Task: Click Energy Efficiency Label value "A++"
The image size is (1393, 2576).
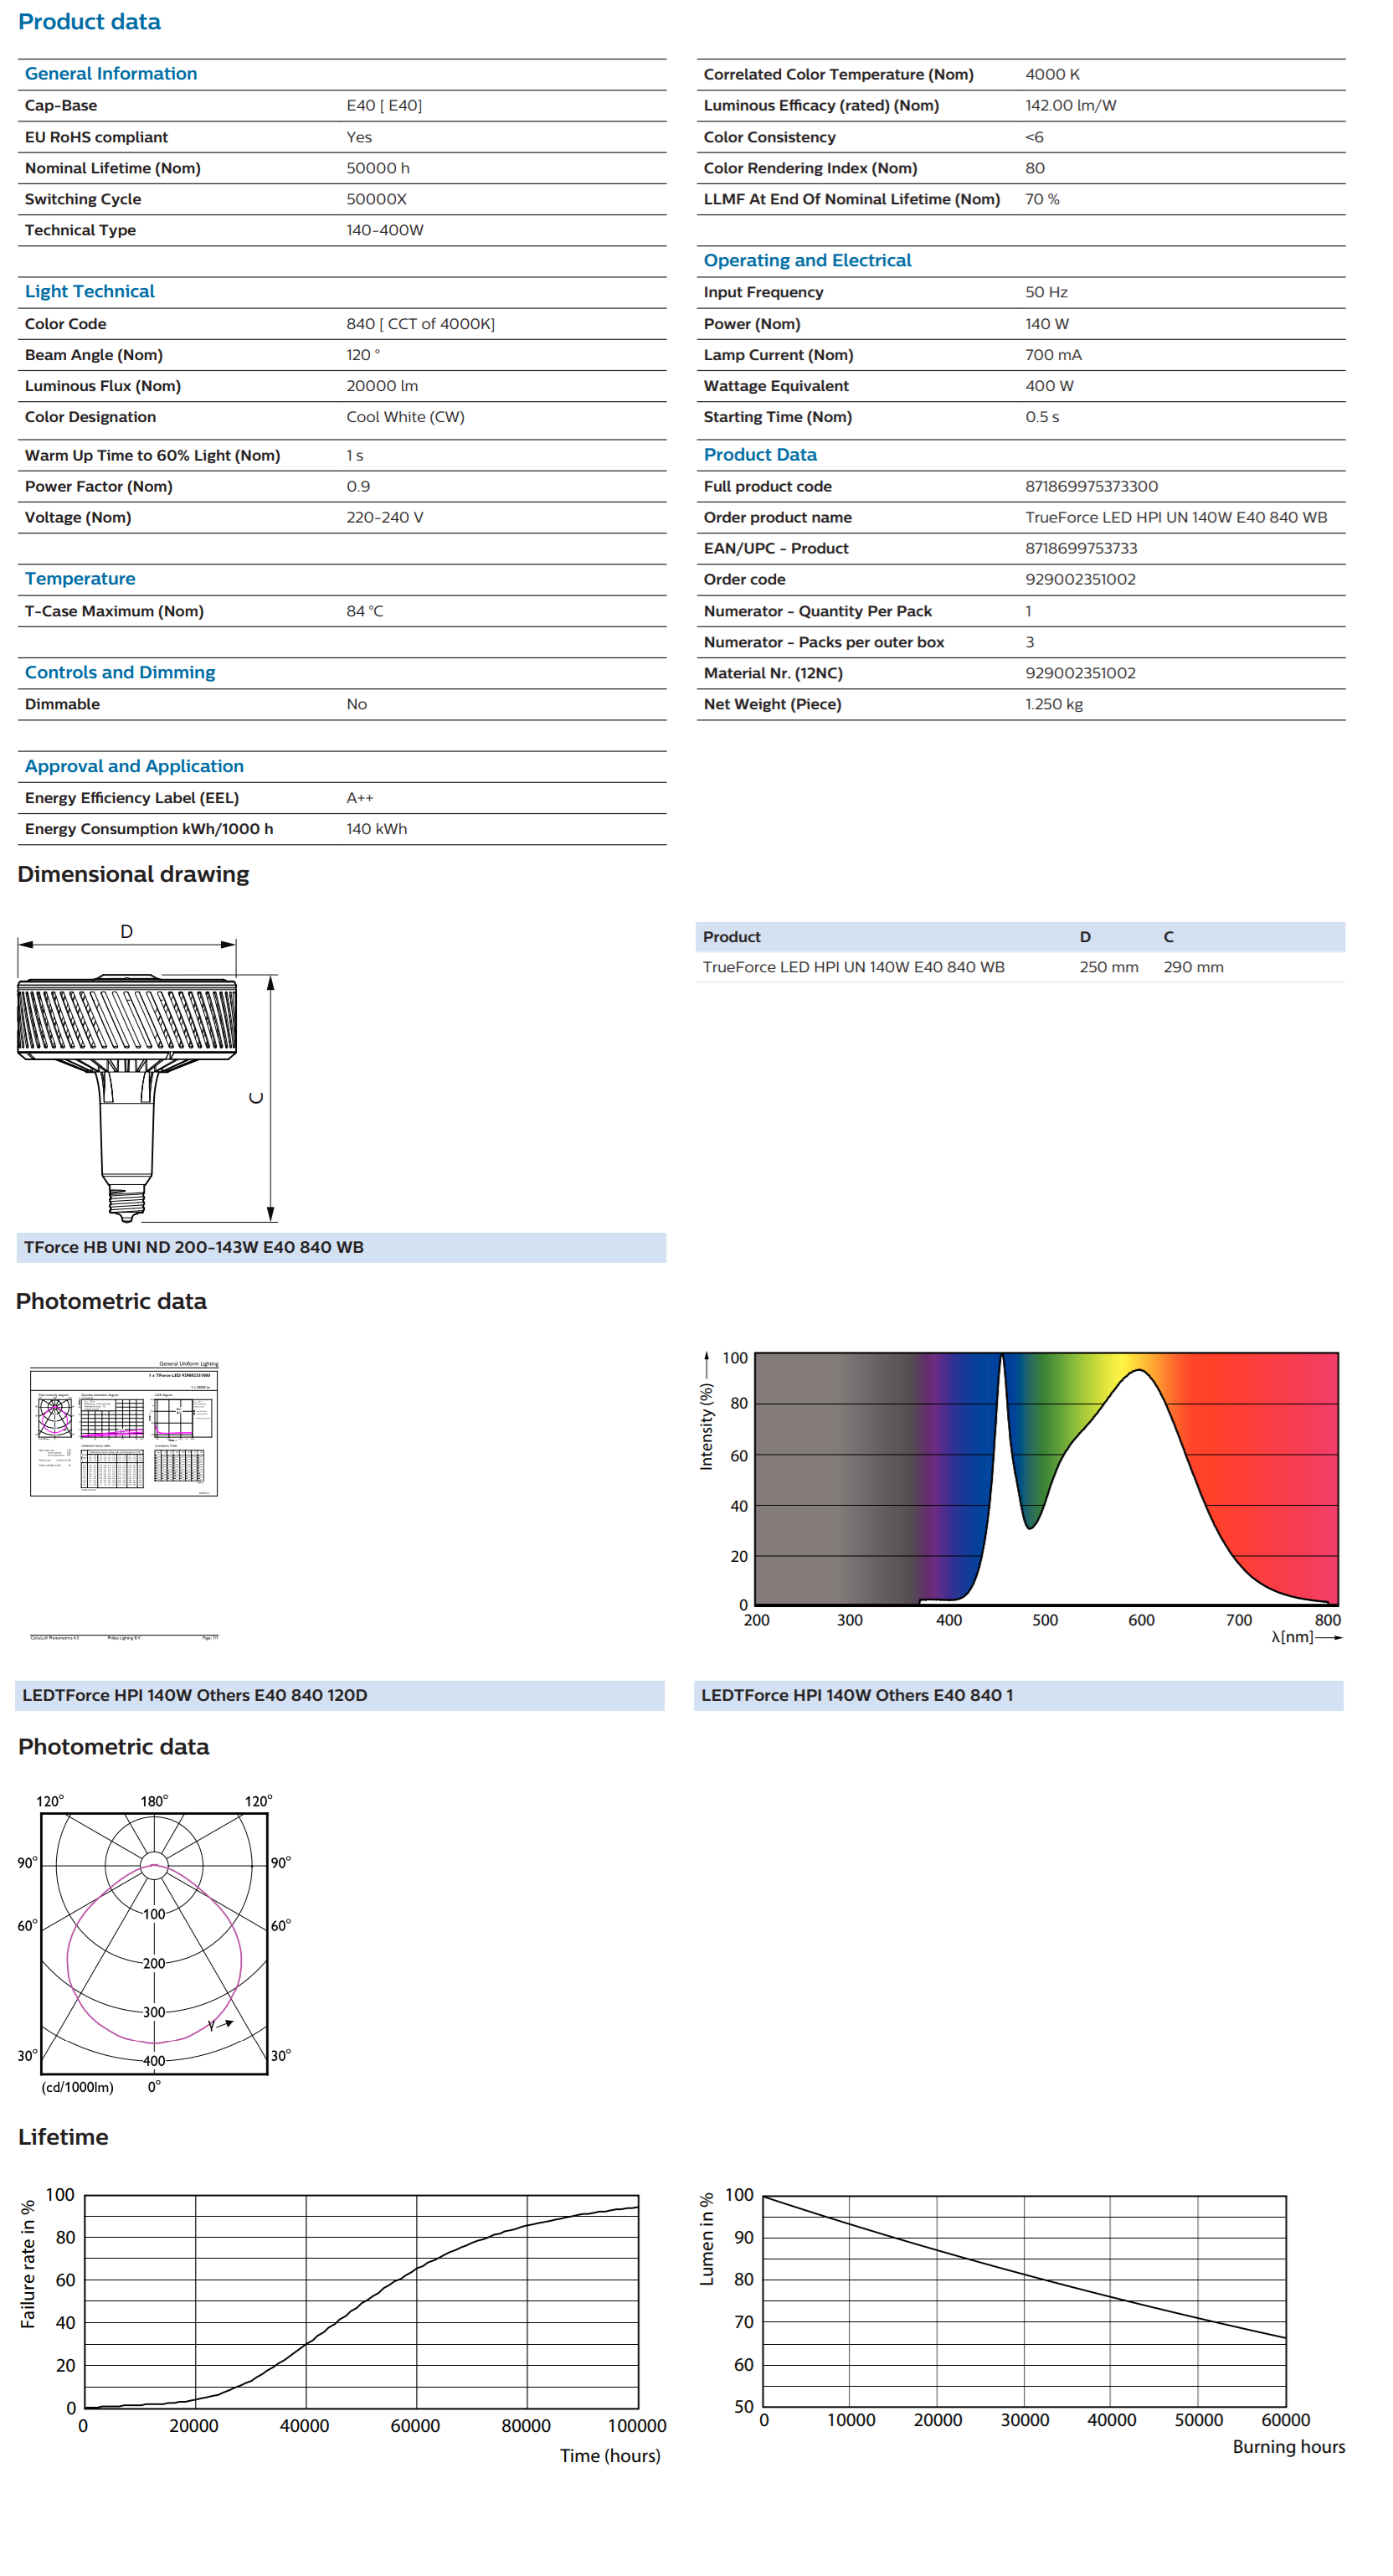Action: pyautogui.click(x=360, y=798)
